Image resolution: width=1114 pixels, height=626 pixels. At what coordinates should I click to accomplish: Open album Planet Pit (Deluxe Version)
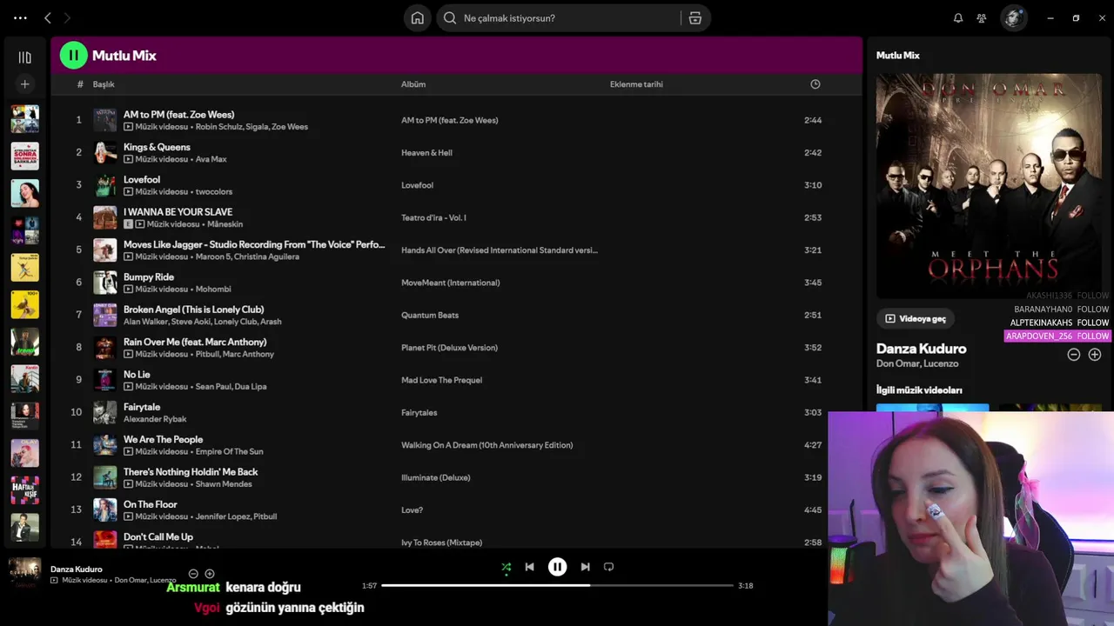[x=449, y=348]
